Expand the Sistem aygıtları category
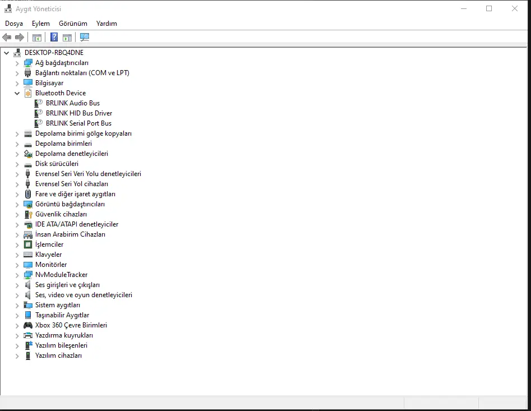Viewport: 531px width, 411px height. point(17,306)
